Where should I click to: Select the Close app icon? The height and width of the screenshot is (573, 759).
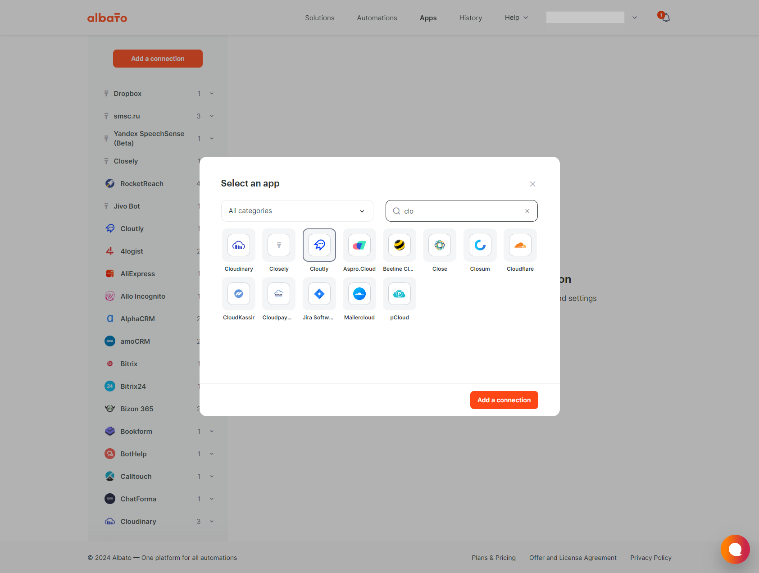[x=440, y=245]
